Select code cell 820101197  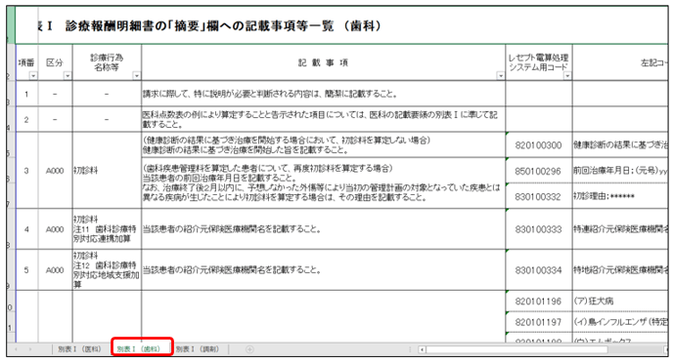[539, 322]
